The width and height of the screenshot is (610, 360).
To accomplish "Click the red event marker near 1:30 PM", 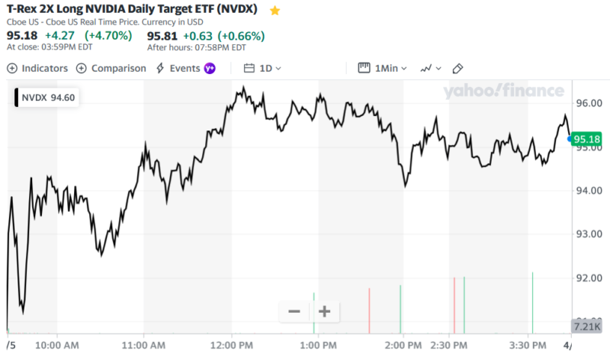I will pyautogui.click(x=369, y=310).
